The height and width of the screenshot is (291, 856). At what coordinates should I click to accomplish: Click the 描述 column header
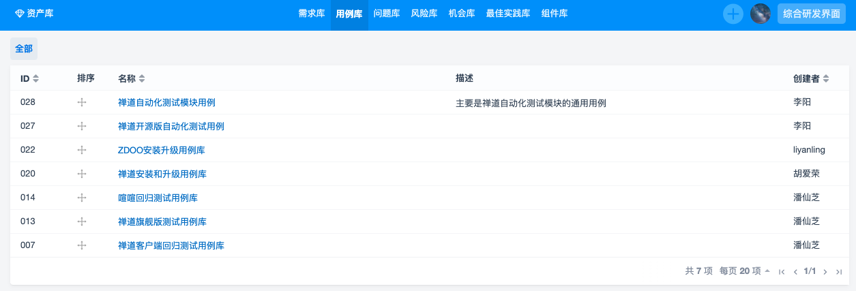pos(464,78)
